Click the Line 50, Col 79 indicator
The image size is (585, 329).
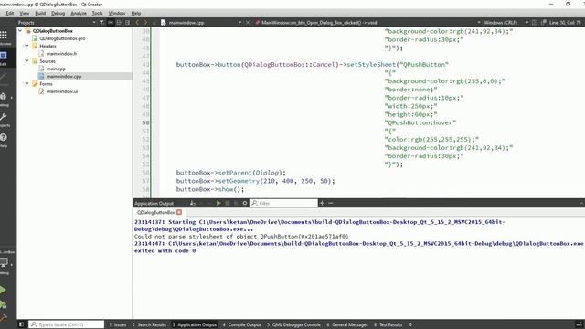[x=565, y=22]
